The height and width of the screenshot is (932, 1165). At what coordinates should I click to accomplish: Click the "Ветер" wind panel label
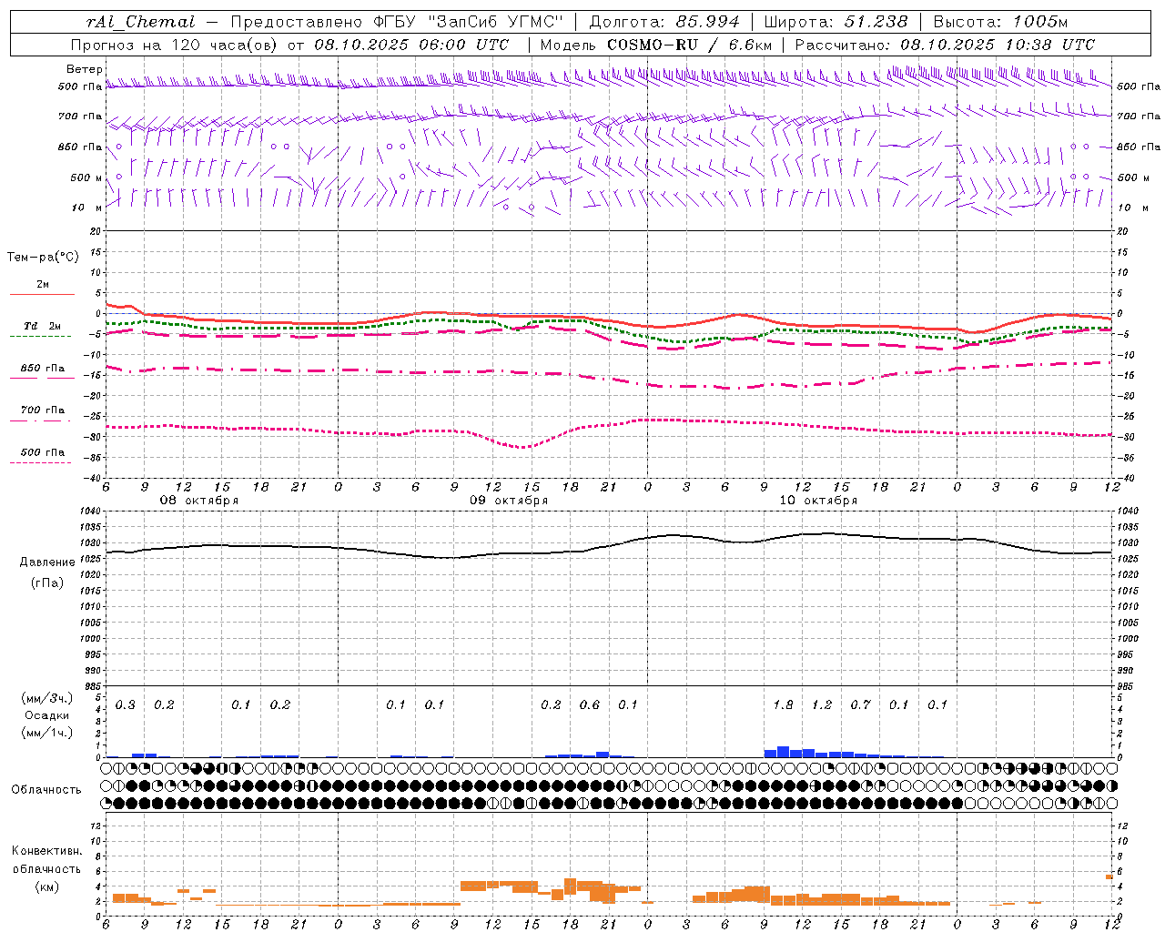tap(84, 69)
